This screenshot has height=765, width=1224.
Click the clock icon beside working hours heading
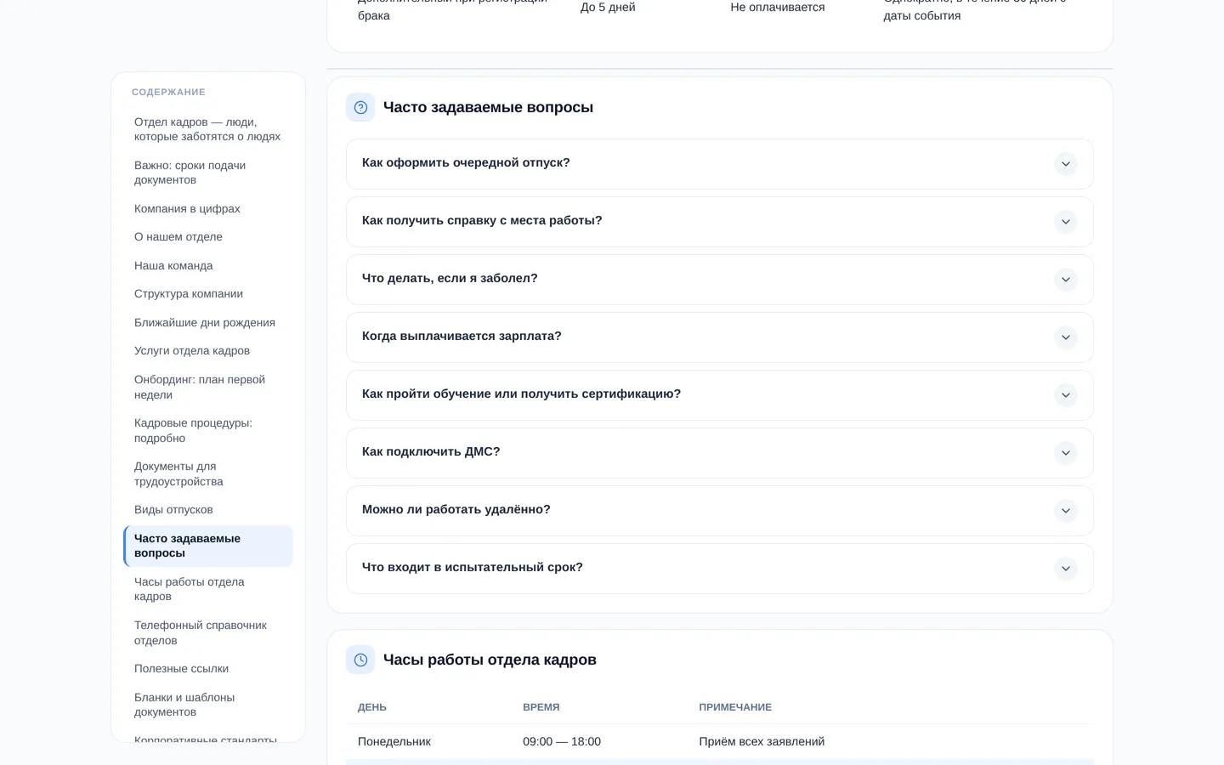point(360,660)
